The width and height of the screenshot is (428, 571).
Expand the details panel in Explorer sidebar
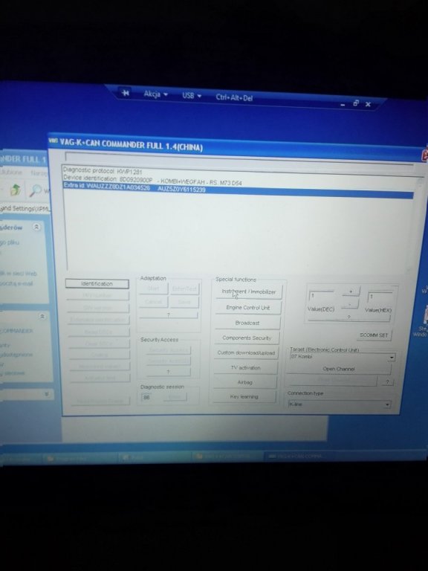tap(46, 394)
